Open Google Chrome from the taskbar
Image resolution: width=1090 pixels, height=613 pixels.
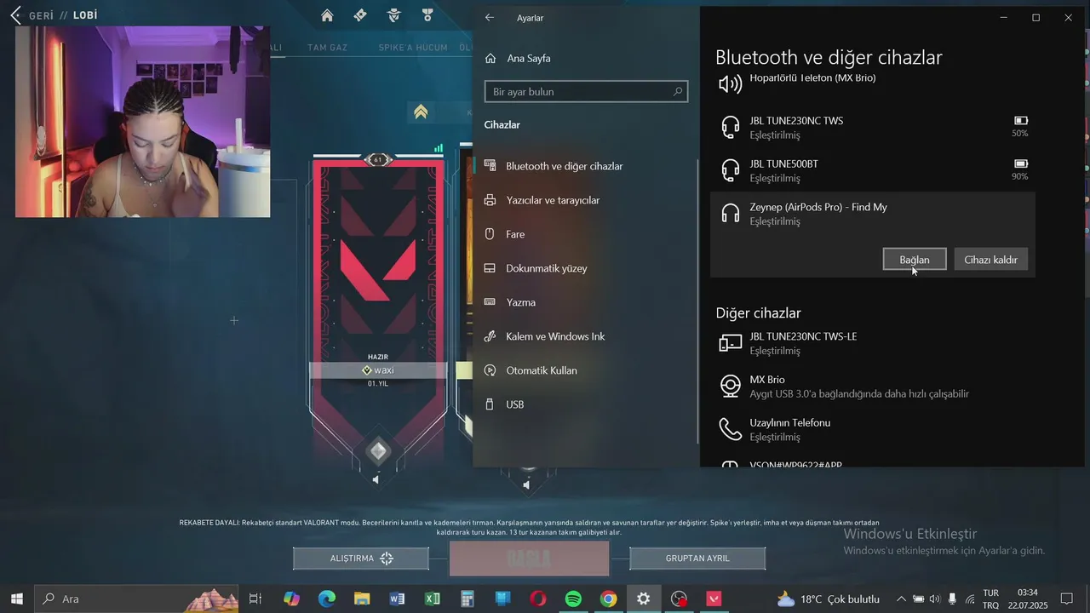608,599
